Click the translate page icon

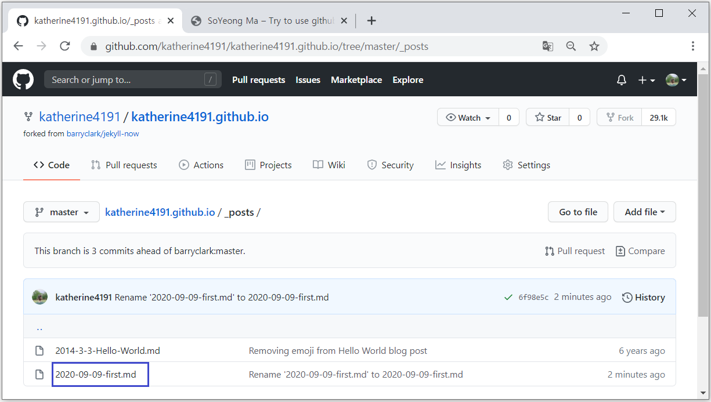(547, 46)
